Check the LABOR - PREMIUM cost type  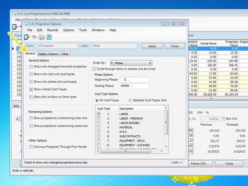(98, 118)
